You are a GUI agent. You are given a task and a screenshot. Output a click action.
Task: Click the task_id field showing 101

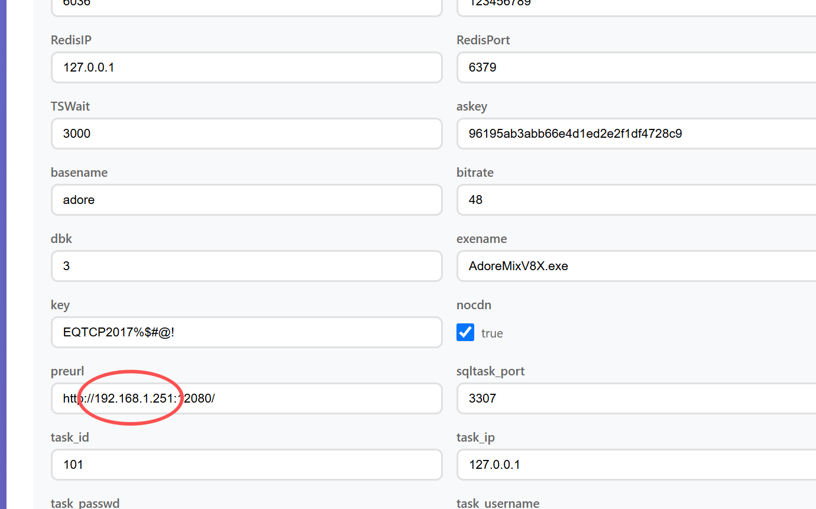(x=247, y=465)
